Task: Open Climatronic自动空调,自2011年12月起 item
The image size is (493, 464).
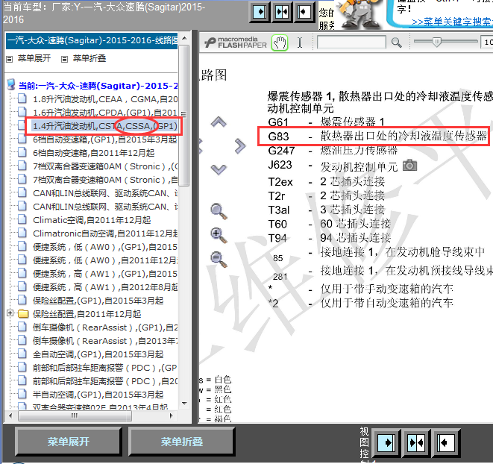Action: 105,233
